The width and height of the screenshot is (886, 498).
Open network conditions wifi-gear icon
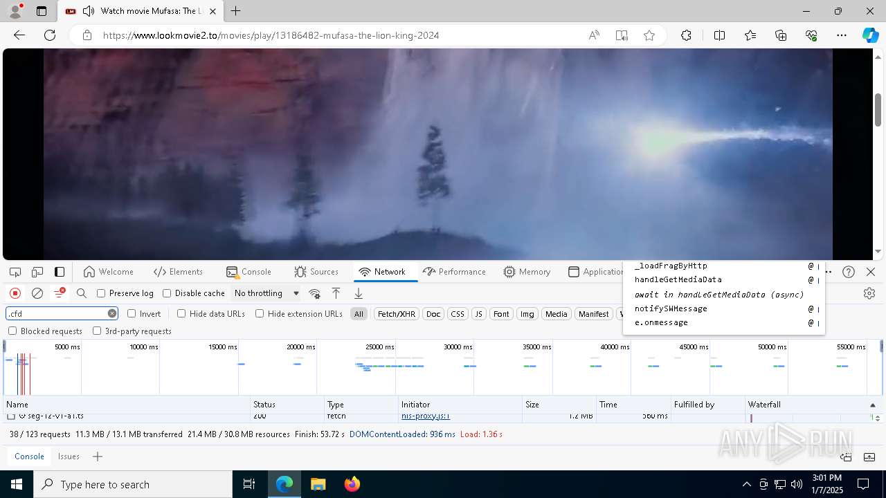click(314, 293)
